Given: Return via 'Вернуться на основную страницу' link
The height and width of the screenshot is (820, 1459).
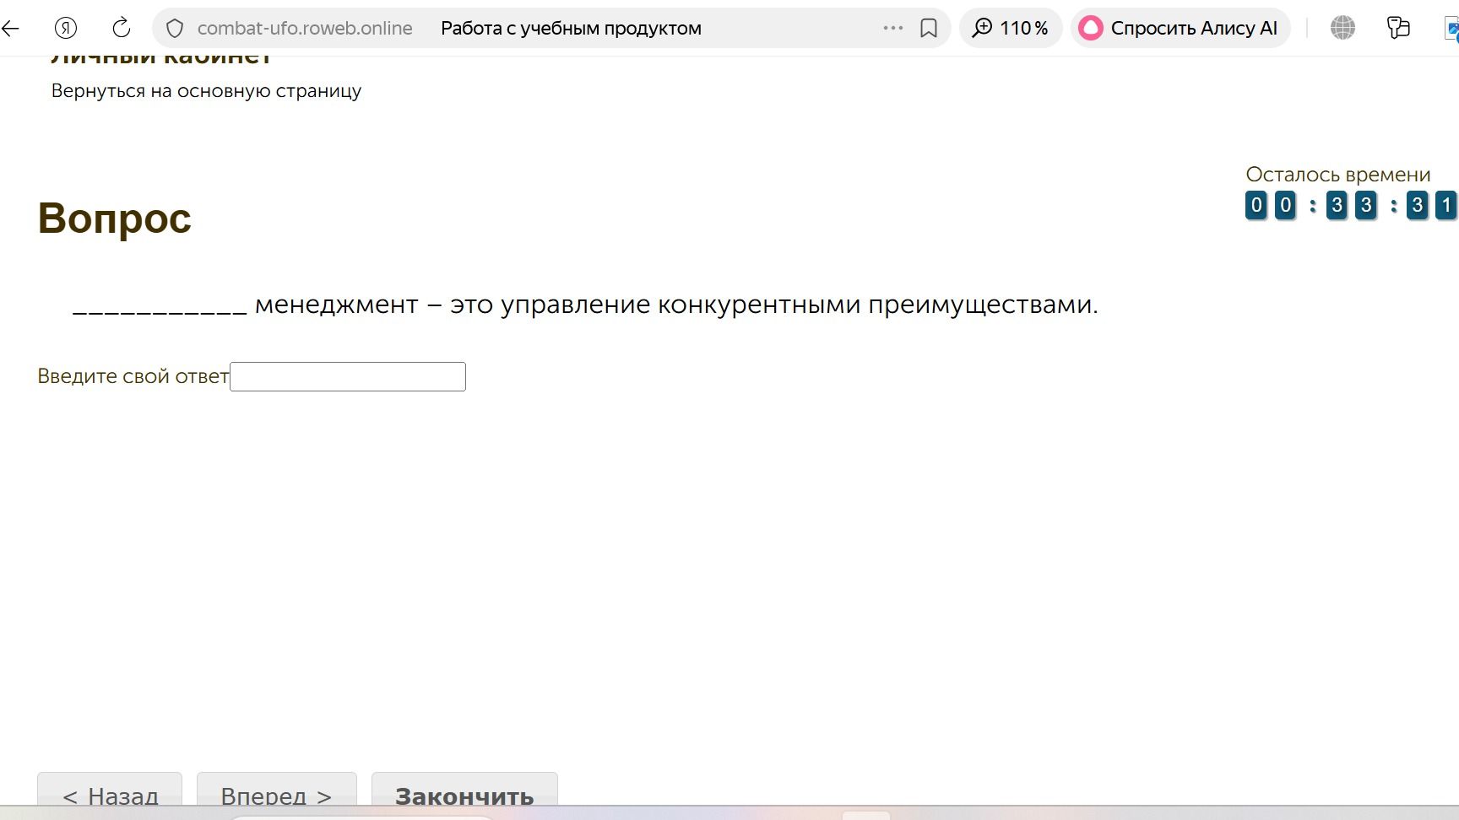Looking at the screenshot, I should coord(206,91).
